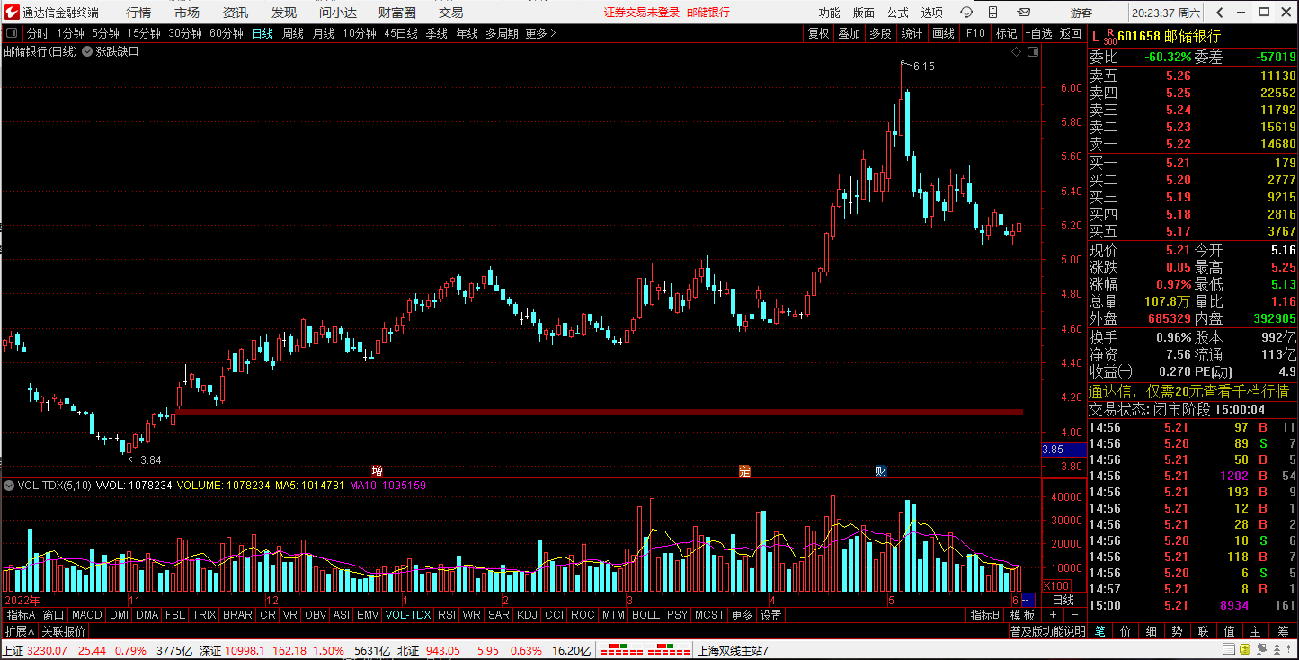Open the 资讯 menu
1299x660 pixels.
tap(236, 13)
